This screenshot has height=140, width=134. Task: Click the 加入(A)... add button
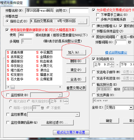tap(76, 52)
